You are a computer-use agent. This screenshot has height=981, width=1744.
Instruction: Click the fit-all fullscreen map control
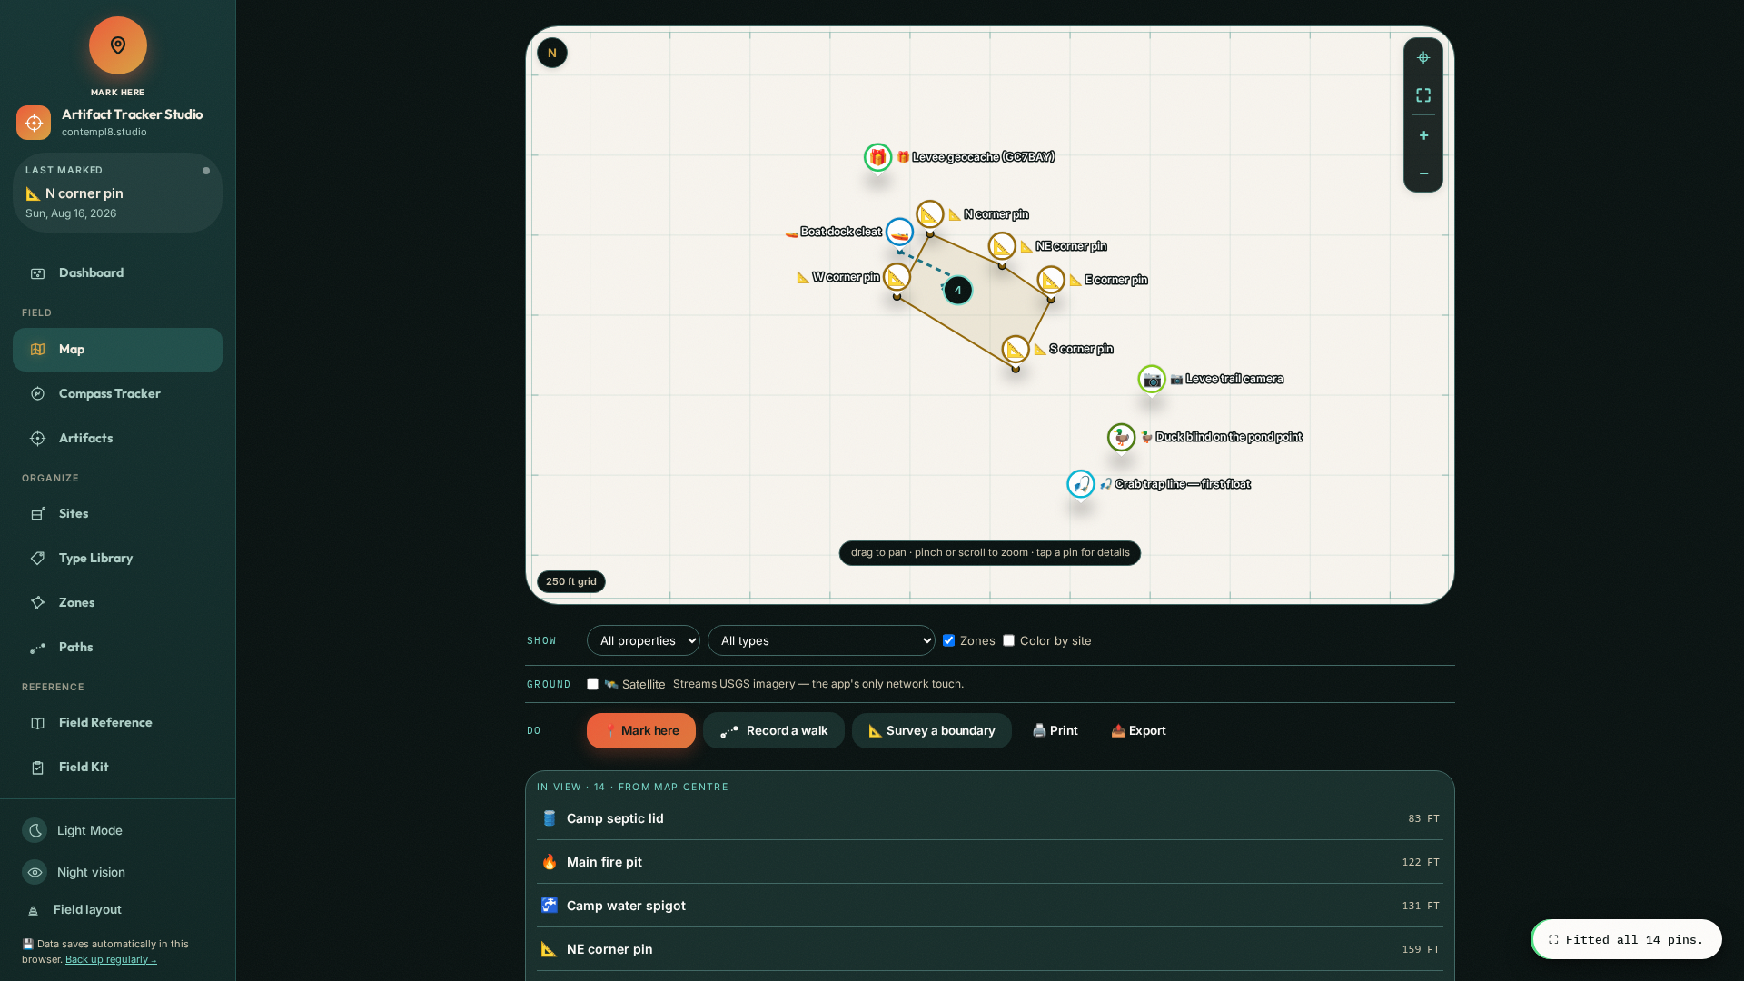point(1423,95)
